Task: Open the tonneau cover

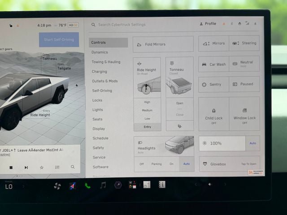Action: point(180,103)
